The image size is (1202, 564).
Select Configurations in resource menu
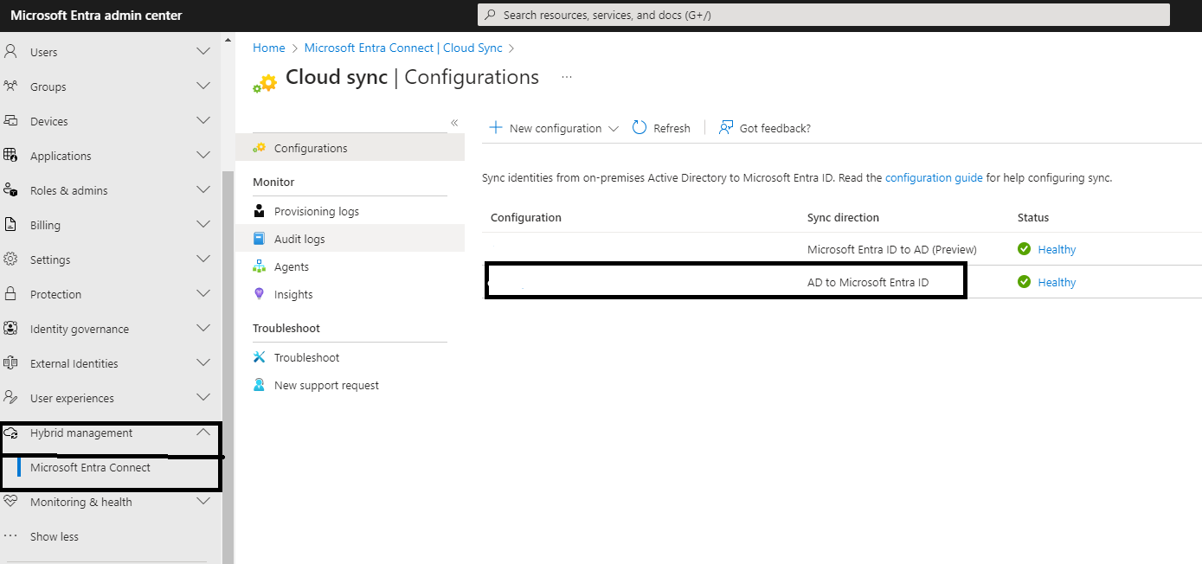pyautogui.click(x=350, y=148)
